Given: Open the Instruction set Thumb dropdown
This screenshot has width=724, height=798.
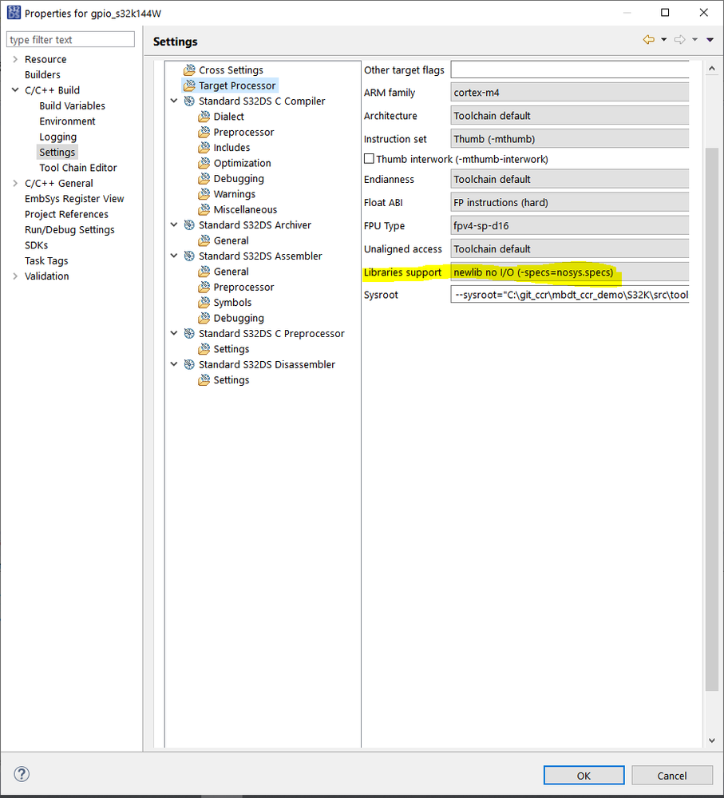Looking at the screenshot, I should [569, 139].
